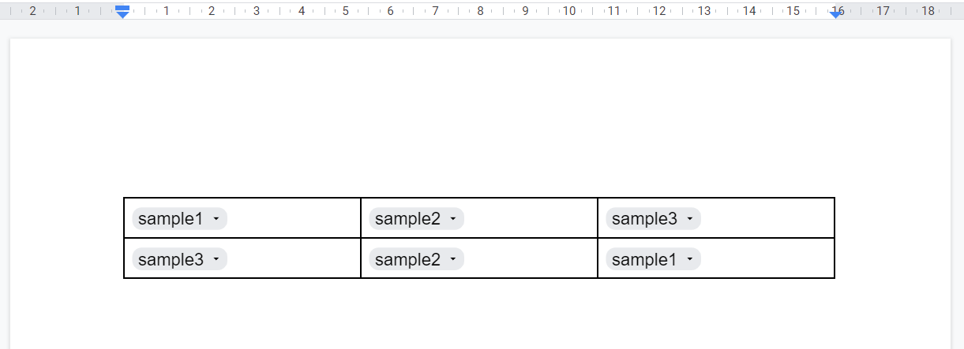Click the ruler at the 18 mark
964x349 pixels.
[x=928, y=11]
